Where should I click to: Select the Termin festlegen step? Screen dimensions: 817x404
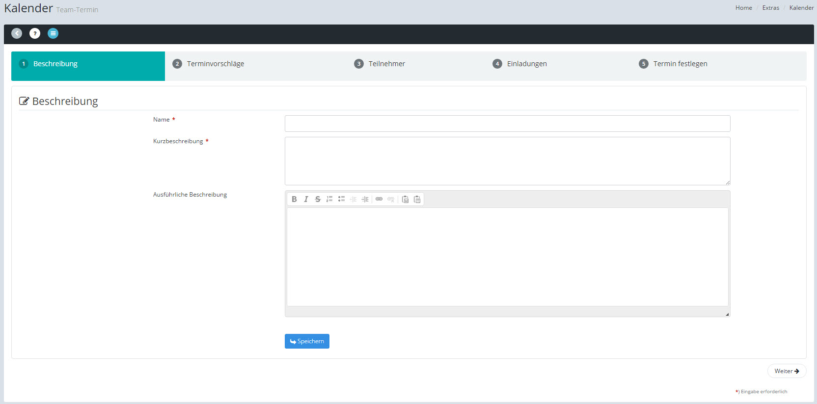(x=680, y=64)
